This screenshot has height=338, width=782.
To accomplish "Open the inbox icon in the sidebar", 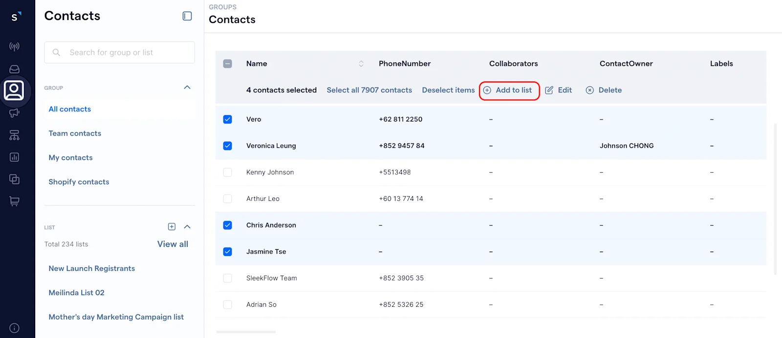I will tap(15, 69).
